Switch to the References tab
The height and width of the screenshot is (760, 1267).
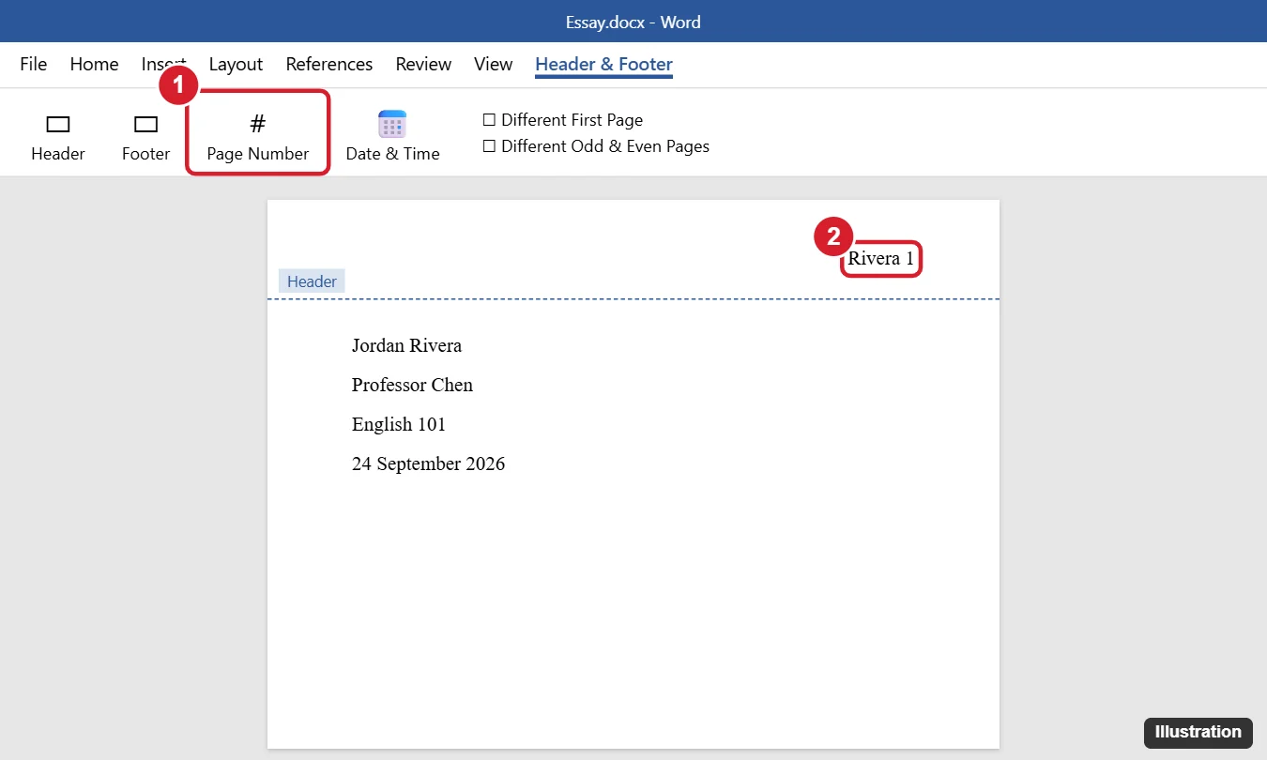[x=329, y=64]
